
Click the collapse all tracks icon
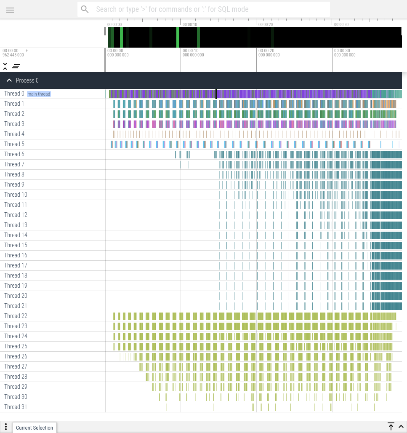click(5, 66)
